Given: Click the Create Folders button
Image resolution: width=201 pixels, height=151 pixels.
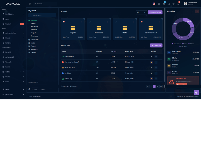Looking at the screenshot, I should (x=155, y=12).
